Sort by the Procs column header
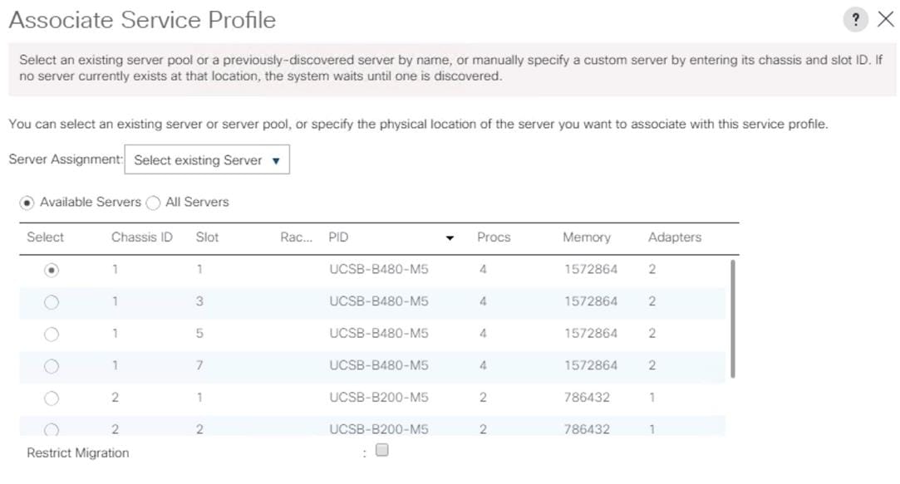The width and height of the screenshot is (900, 484). coord(494,237)
